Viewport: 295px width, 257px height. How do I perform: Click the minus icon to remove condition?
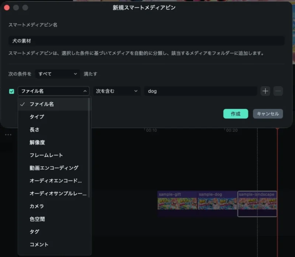(278, 91)
